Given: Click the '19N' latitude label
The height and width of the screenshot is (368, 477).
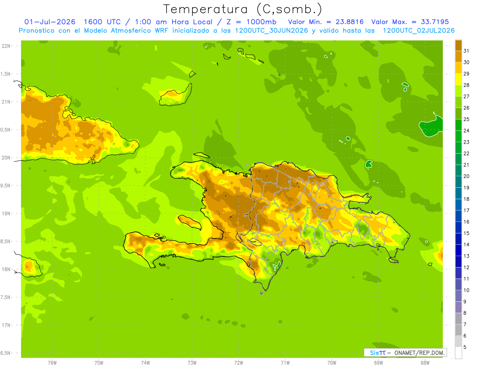Looking at the screenshot, I should (x=6, y=214).
